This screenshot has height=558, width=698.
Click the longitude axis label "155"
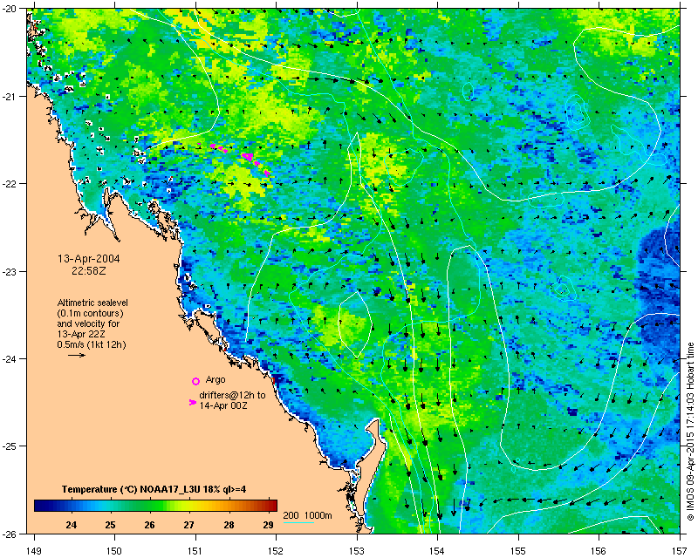(x=518, y=551)
